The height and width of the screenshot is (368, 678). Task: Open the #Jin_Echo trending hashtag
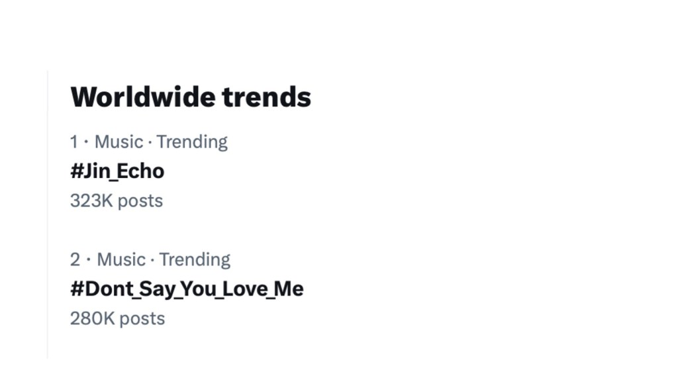pos(117,171)
